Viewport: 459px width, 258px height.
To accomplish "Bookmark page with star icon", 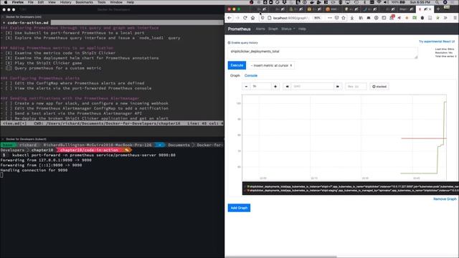I will tap(344, 18).
